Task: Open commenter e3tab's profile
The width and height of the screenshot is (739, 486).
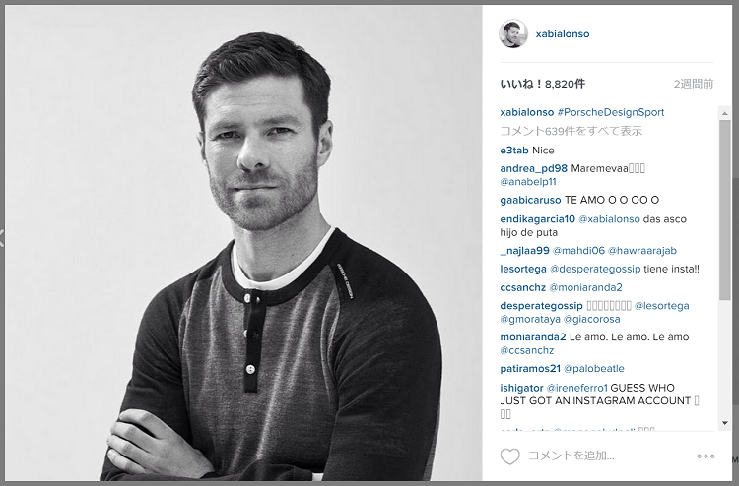Action: (x=514, y=151)
